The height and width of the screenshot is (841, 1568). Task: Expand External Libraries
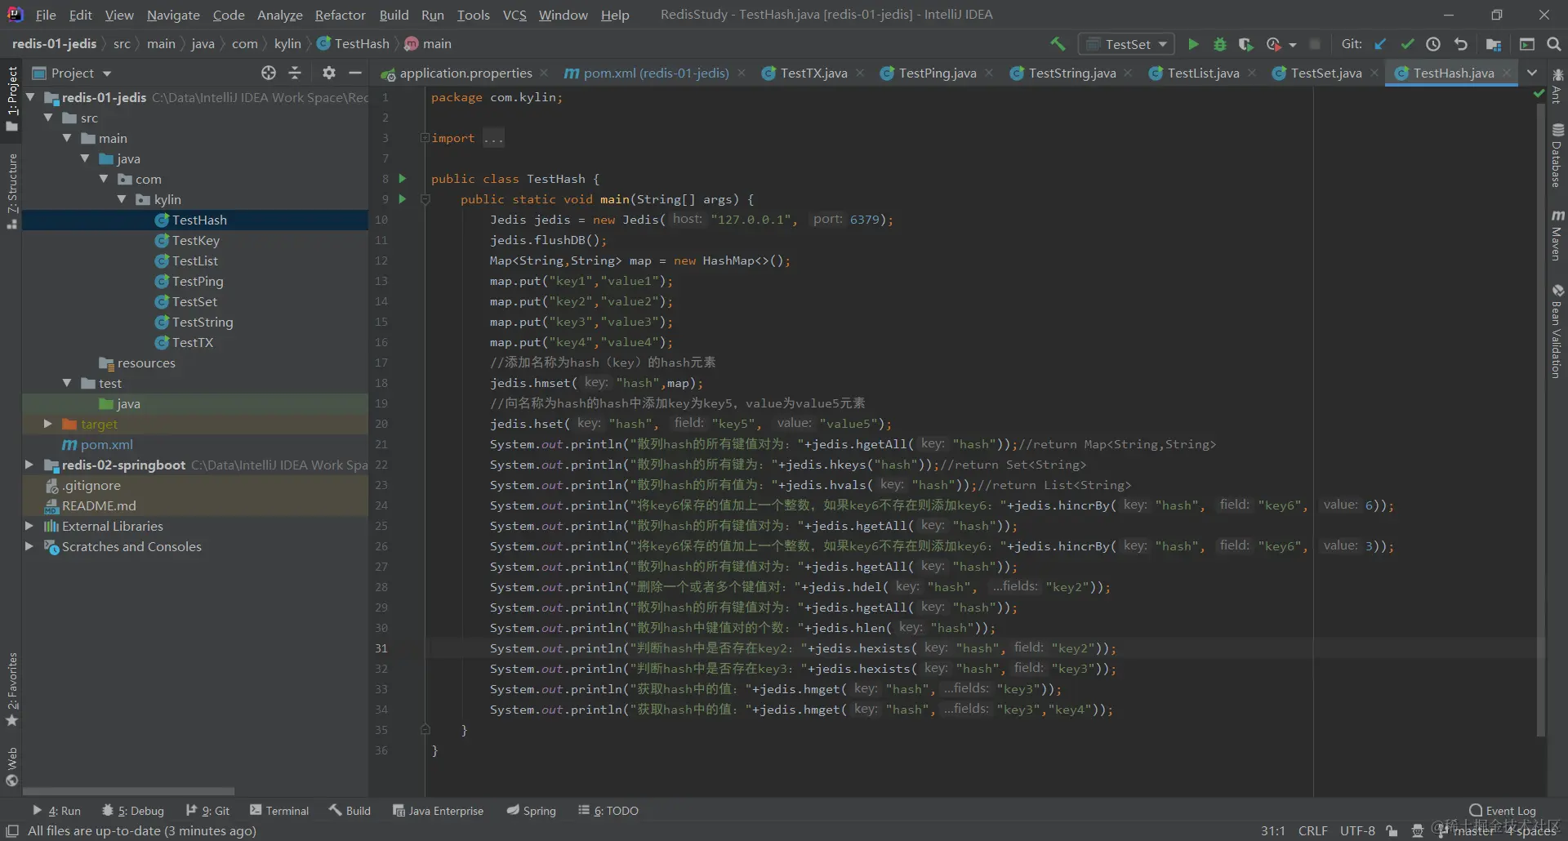(x=29, y=526)
